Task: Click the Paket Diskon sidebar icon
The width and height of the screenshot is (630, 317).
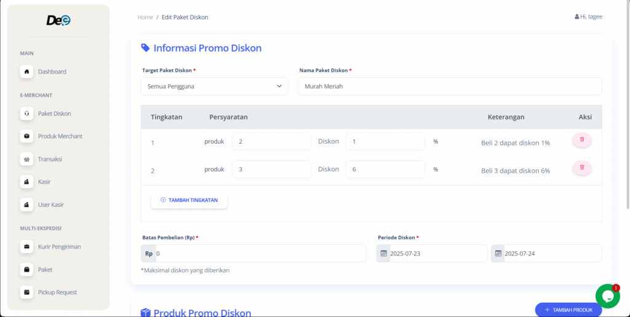Action: pyautogui.click(x=26, y=114)
